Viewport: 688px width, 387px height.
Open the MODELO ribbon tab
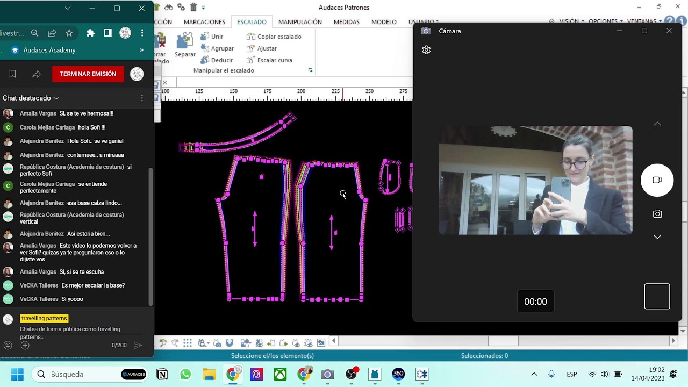click(384, 22)
